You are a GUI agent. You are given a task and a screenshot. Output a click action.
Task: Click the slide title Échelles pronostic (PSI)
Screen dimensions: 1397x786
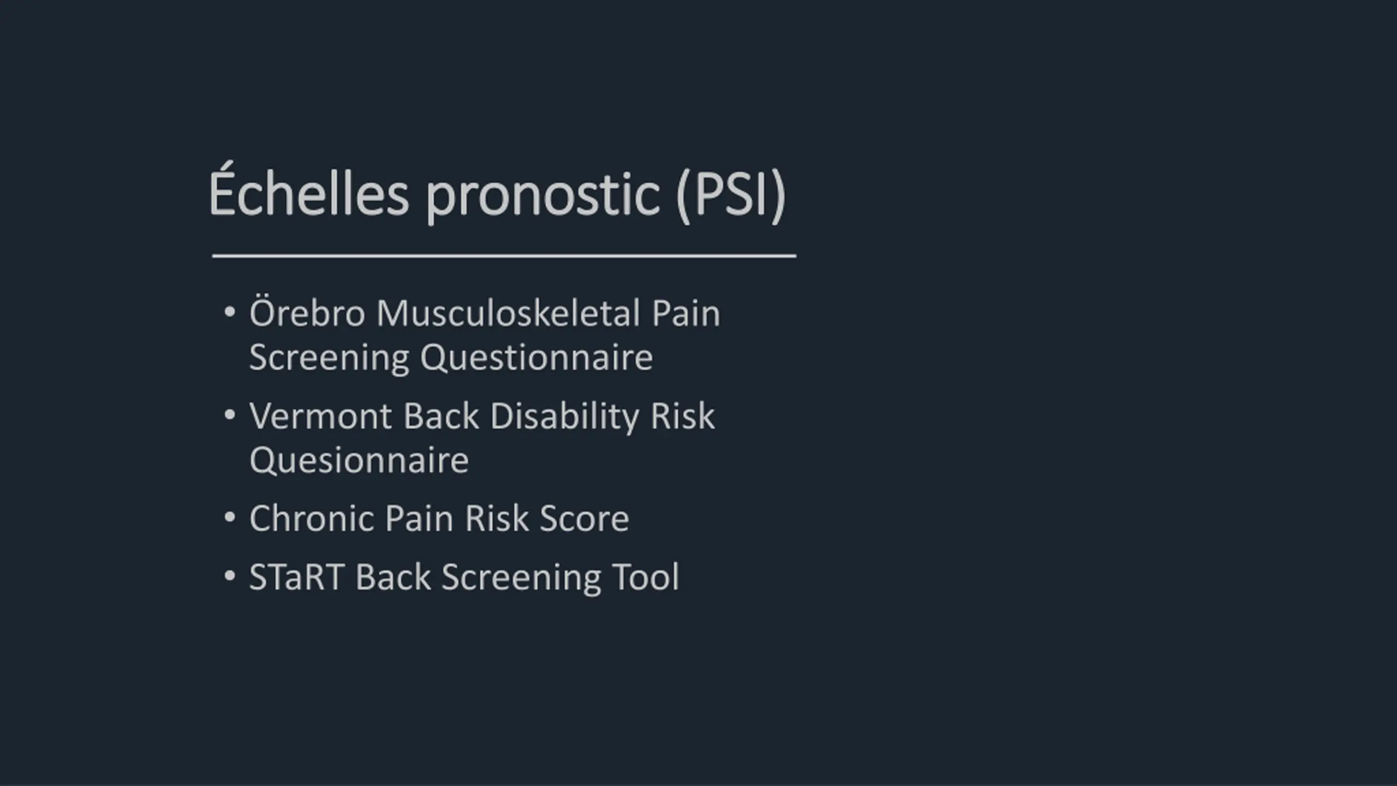coord(497,193)
